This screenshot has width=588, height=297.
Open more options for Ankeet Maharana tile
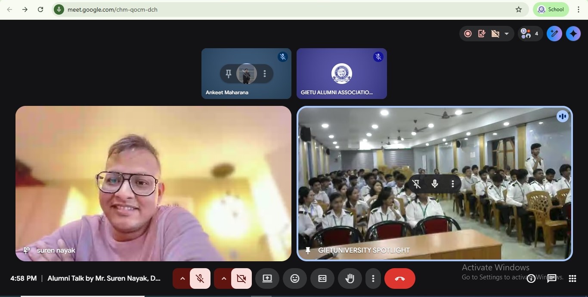pos(265,74)
